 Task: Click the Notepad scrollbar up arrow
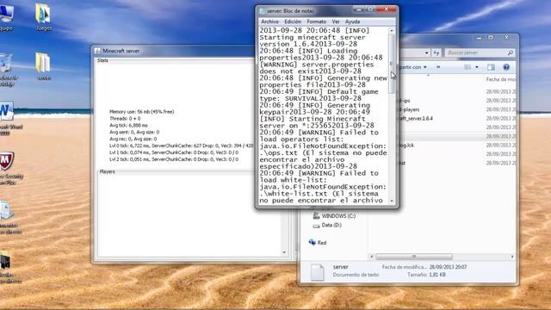point(392,31)
